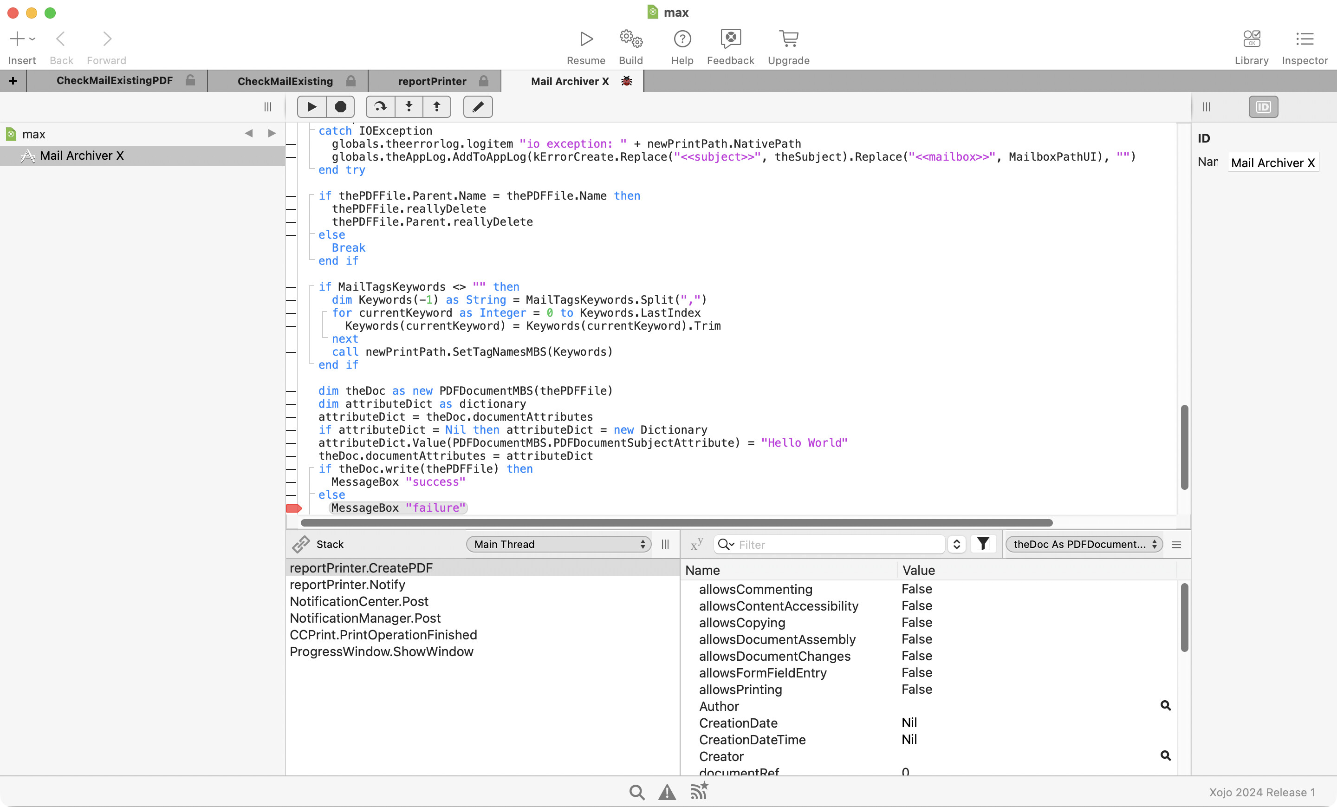The image size is (1337, 807).
Task: Click the navigator next arrow
Action: coord(272,134)
